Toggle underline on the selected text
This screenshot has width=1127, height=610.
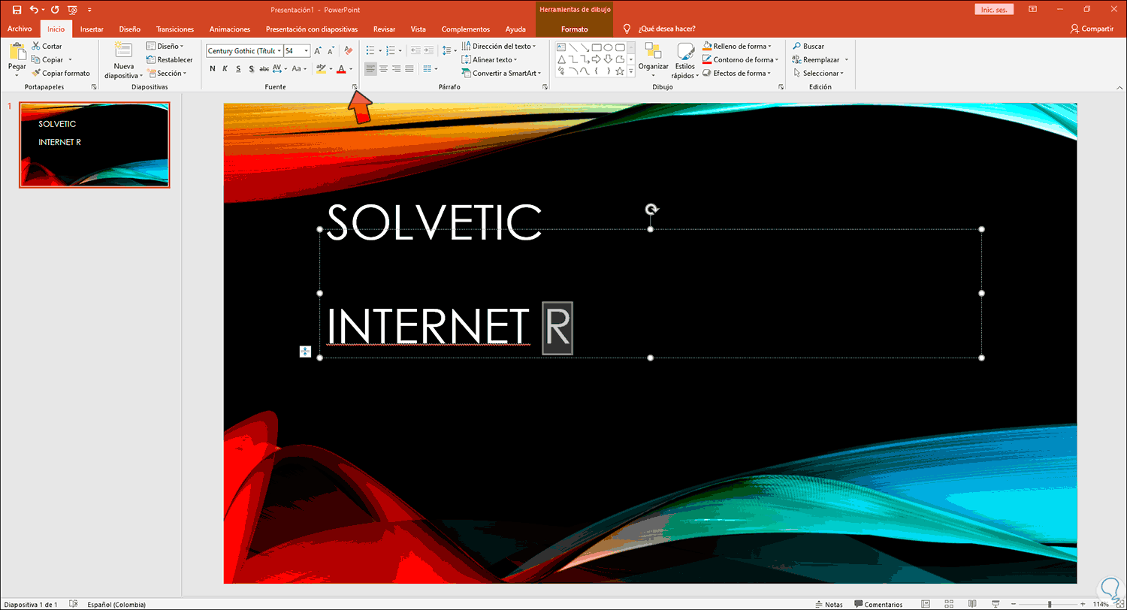pyautogui.click(x=238, y=68)
